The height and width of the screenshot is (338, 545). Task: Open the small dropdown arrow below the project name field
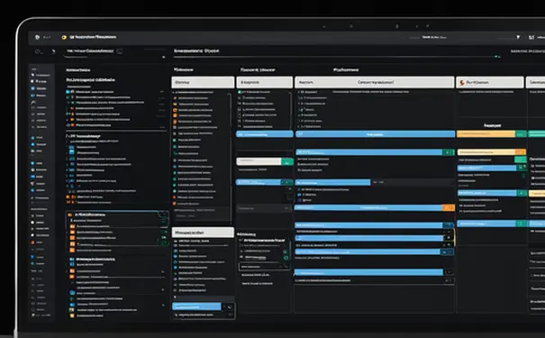(163, 57)
